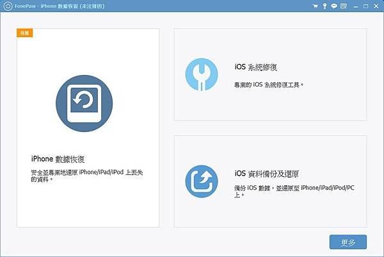
Task: Click the 更多 button
Action: point(348,242)
